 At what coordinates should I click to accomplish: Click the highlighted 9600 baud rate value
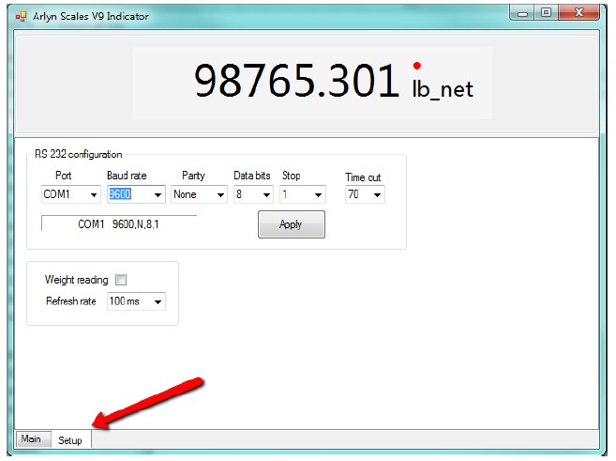120,194
